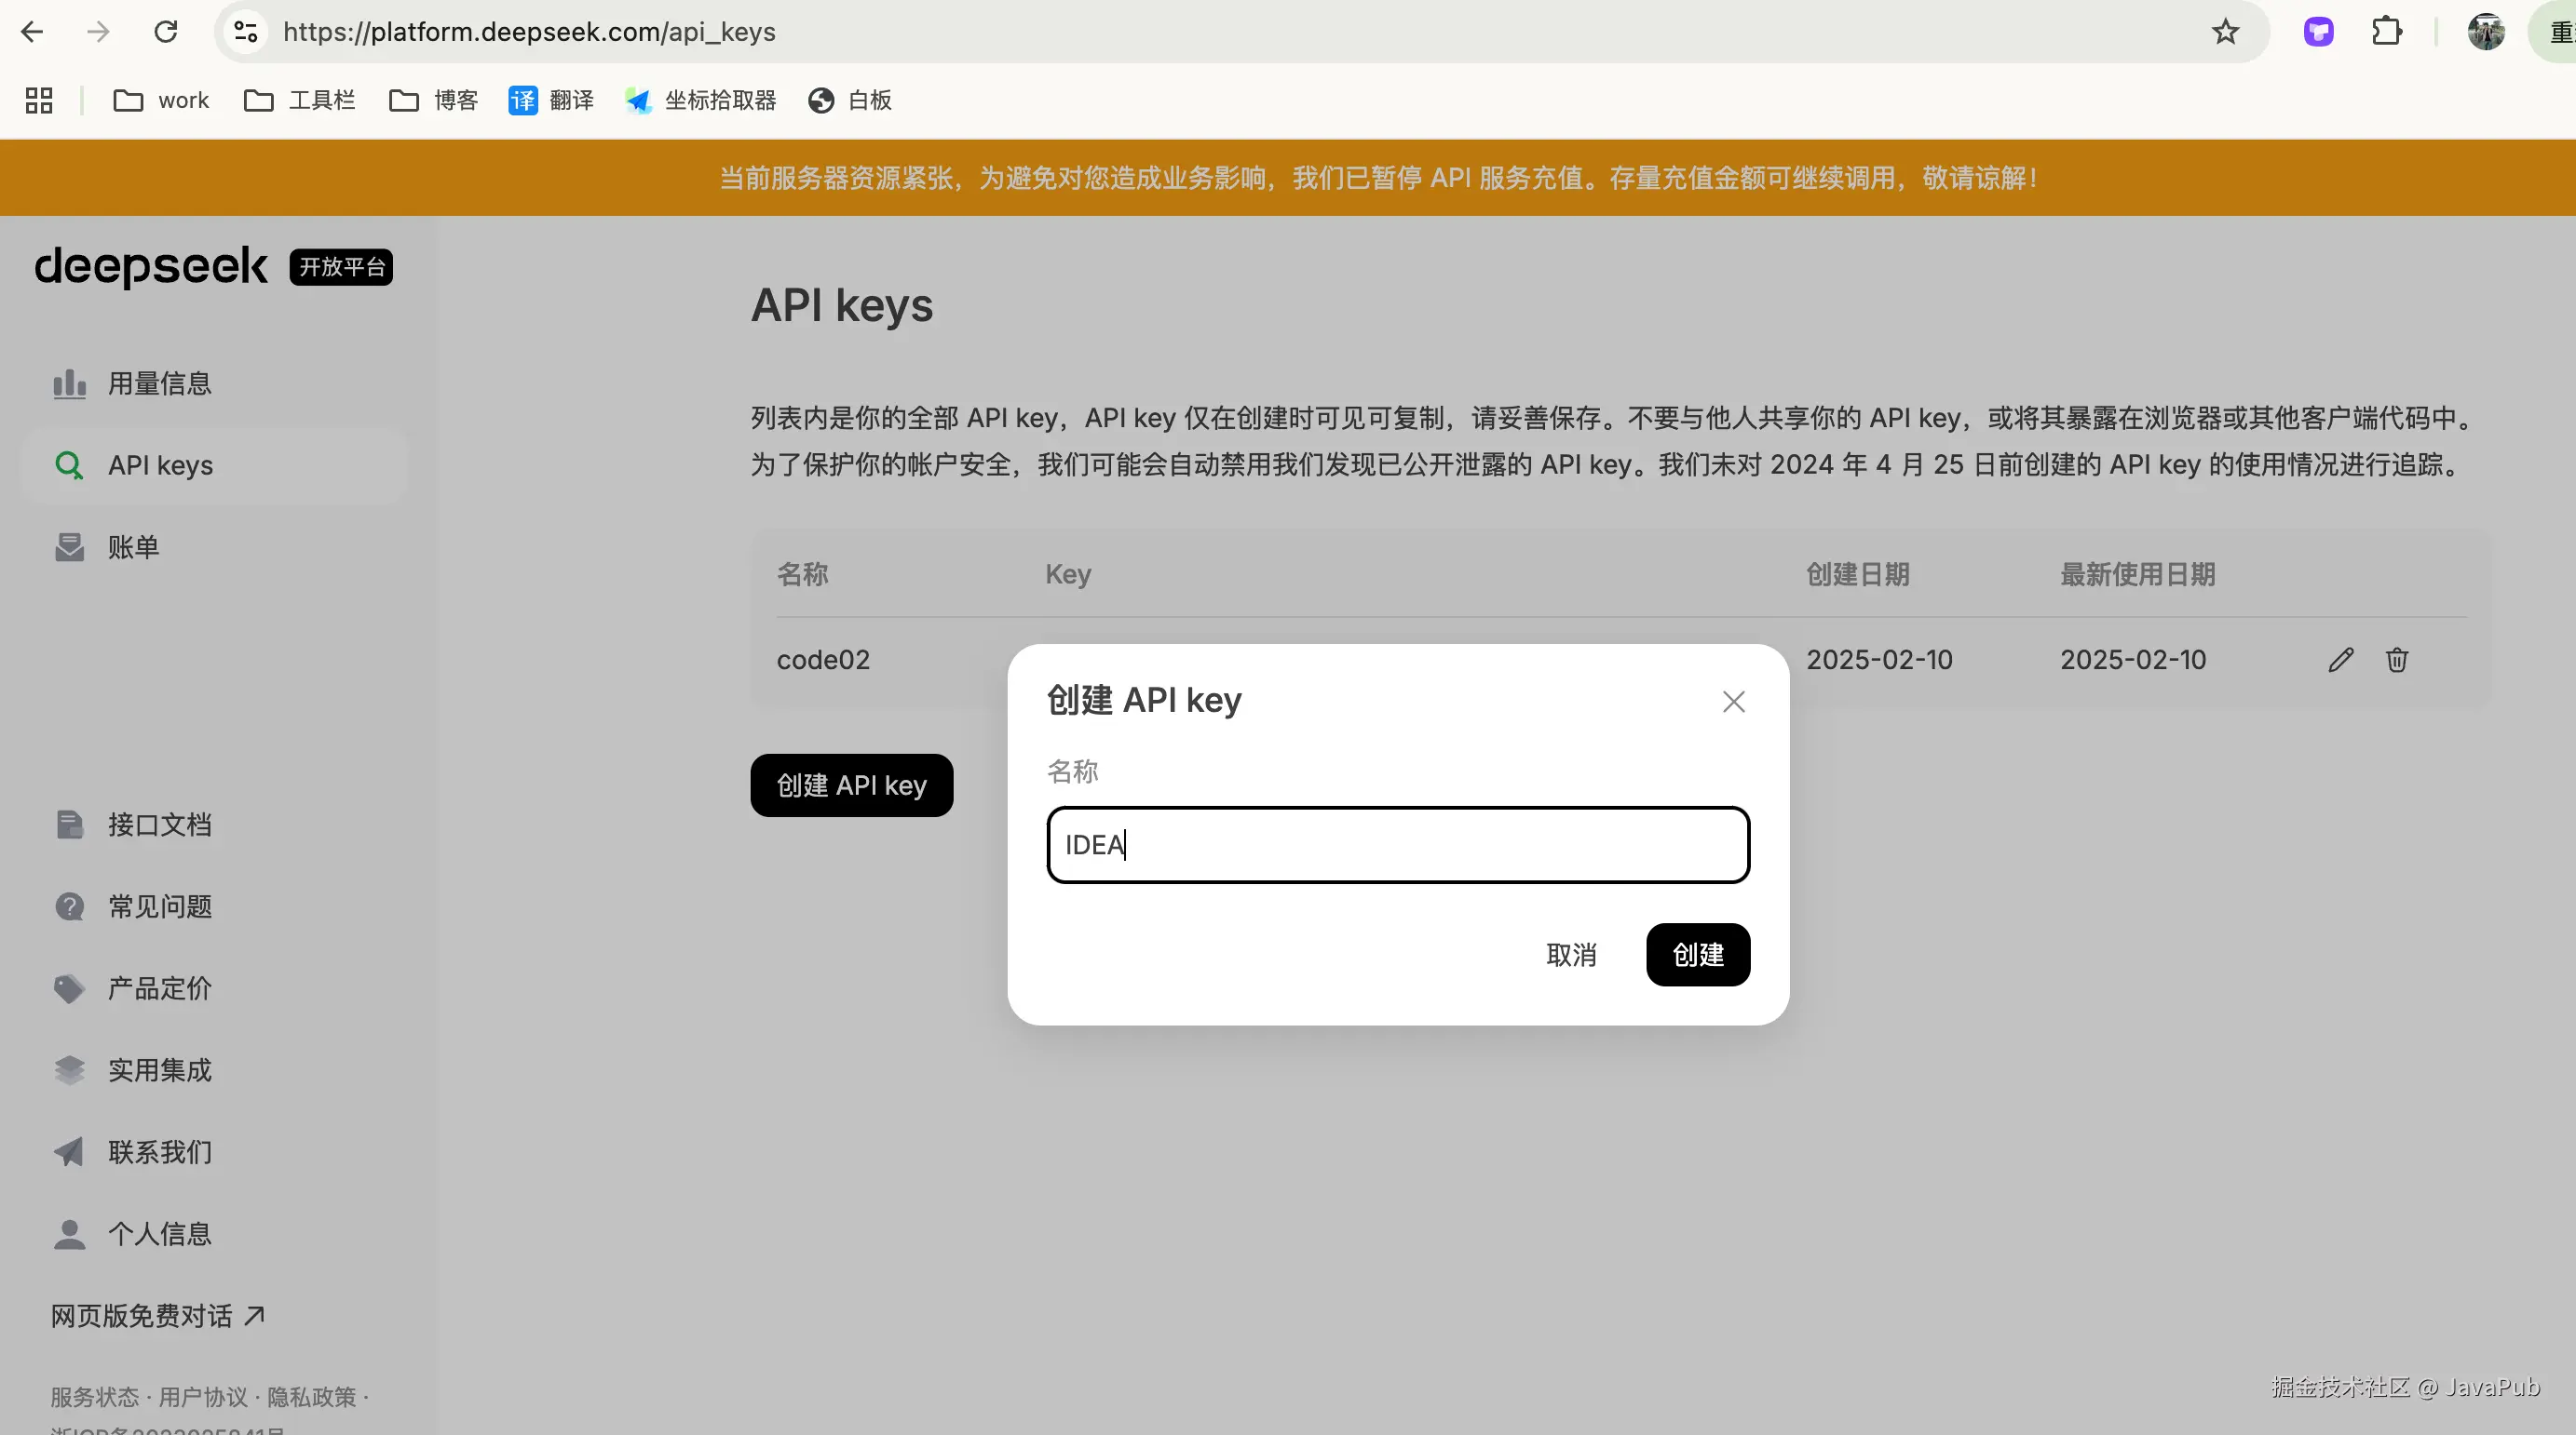The image size is (2576, 1435).
Task: Click the 名称 input field containing IDEA
Action: pyautogui.click(x=1398, y=845)
